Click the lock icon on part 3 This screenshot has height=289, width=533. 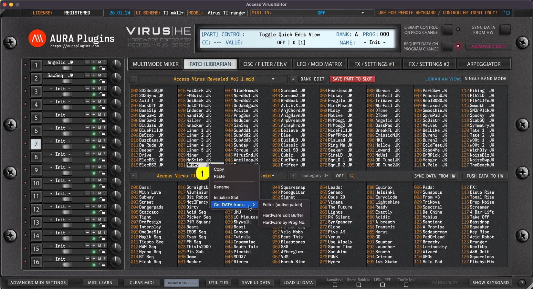point(102,94)
